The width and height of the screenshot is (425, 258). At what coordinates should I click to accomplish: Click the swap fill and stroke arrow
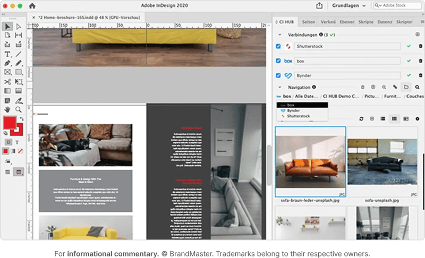[21, 119]
